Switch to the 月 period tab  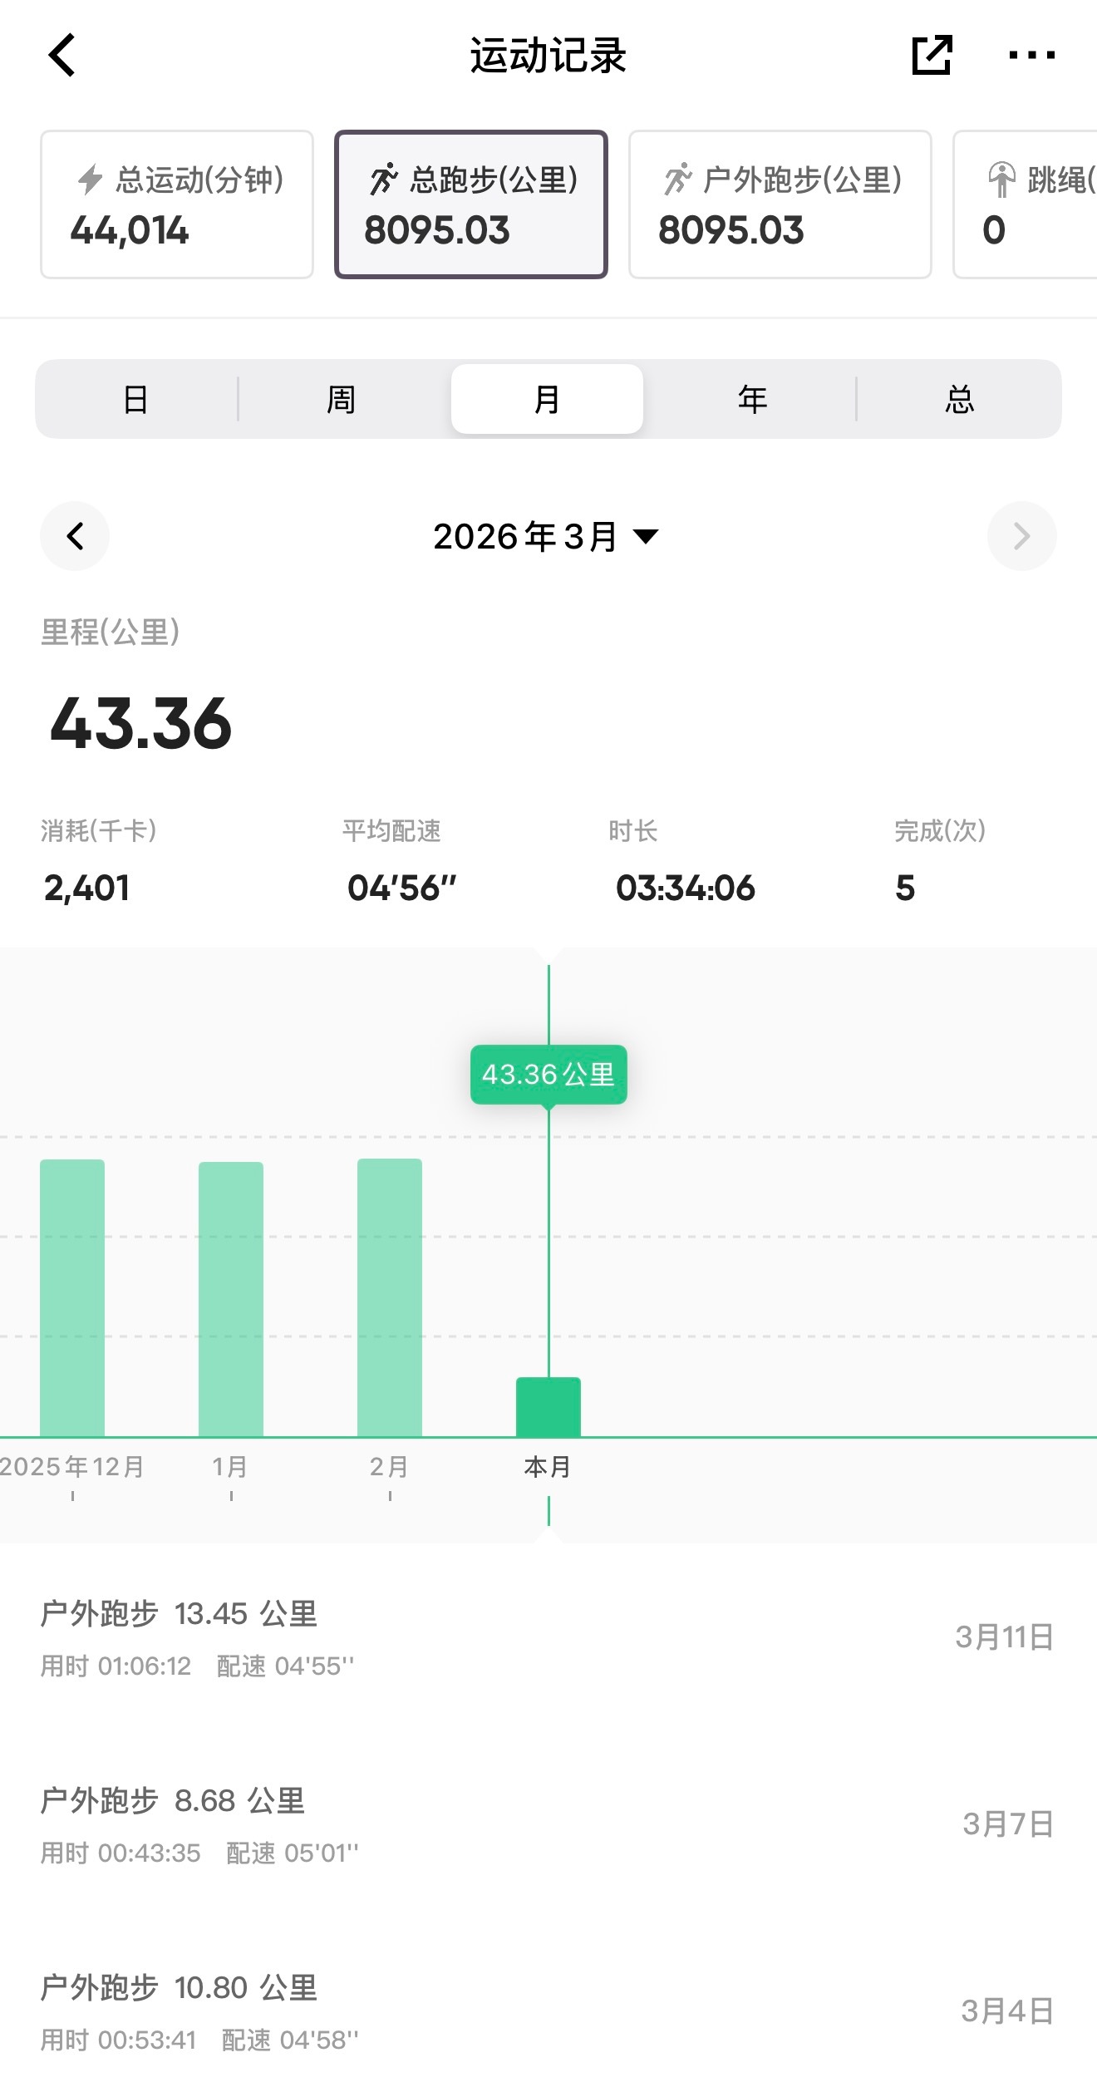pyautogui.click(x=547, y=400)
